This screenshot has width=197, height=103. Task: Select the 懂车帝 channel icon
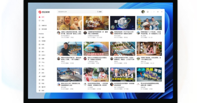(39, 87)
